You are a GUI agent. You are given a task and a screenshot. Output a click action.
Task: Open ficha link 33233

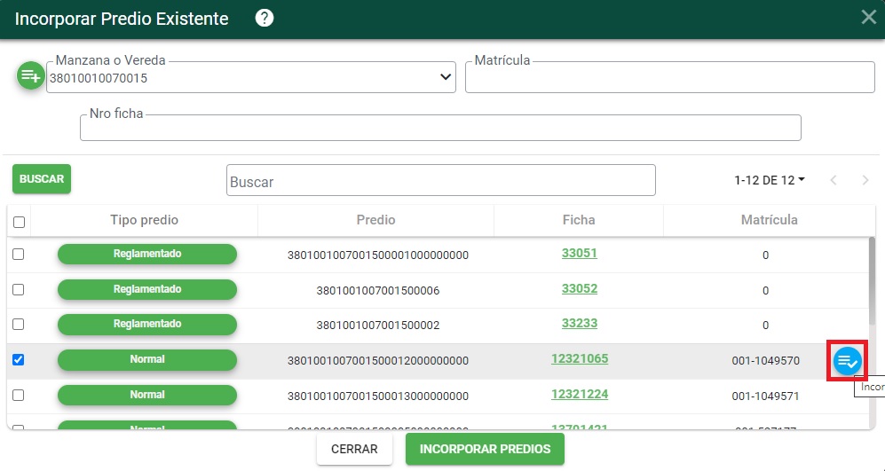tap(579, 324)
